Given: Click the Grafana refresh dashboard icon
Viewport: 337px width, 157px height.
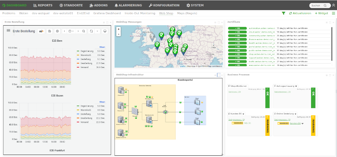Looking at the screenshot, I should click(x=91, y=31).
